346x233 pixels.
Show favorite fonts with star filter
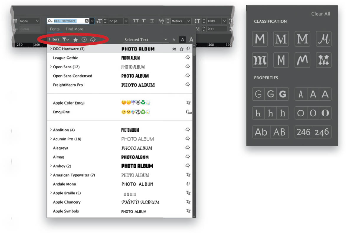coord(76,39)
